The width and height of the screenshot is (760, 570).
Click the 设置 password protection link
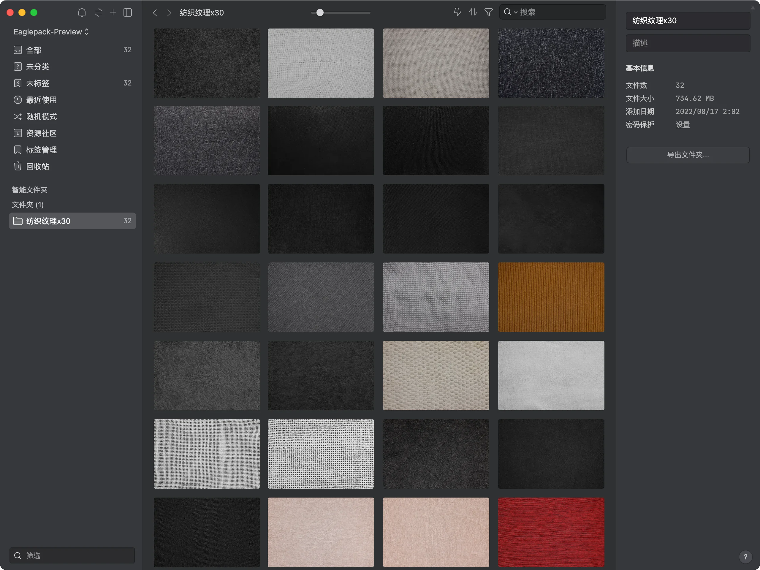[682, 125]
